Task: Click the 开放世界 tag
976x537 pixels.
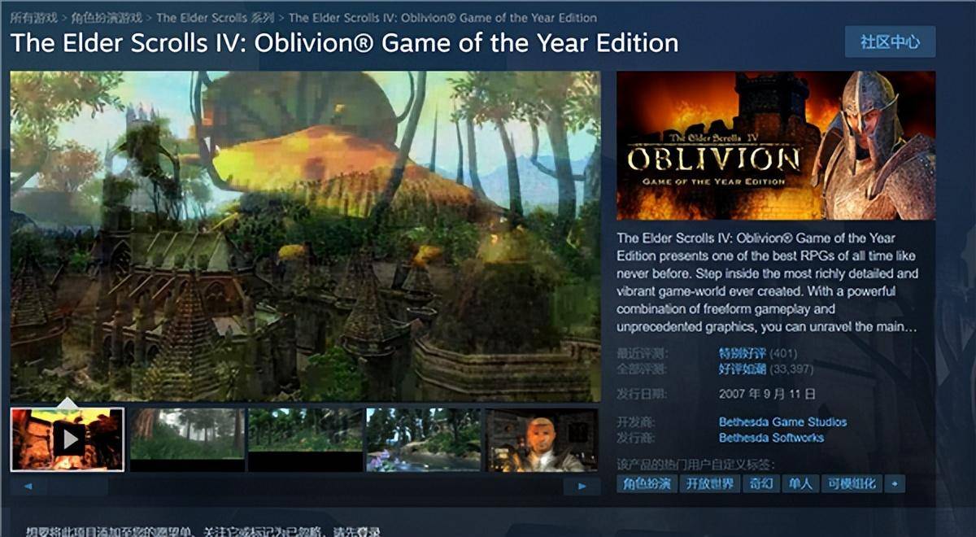Action: [x=709, y=483]
